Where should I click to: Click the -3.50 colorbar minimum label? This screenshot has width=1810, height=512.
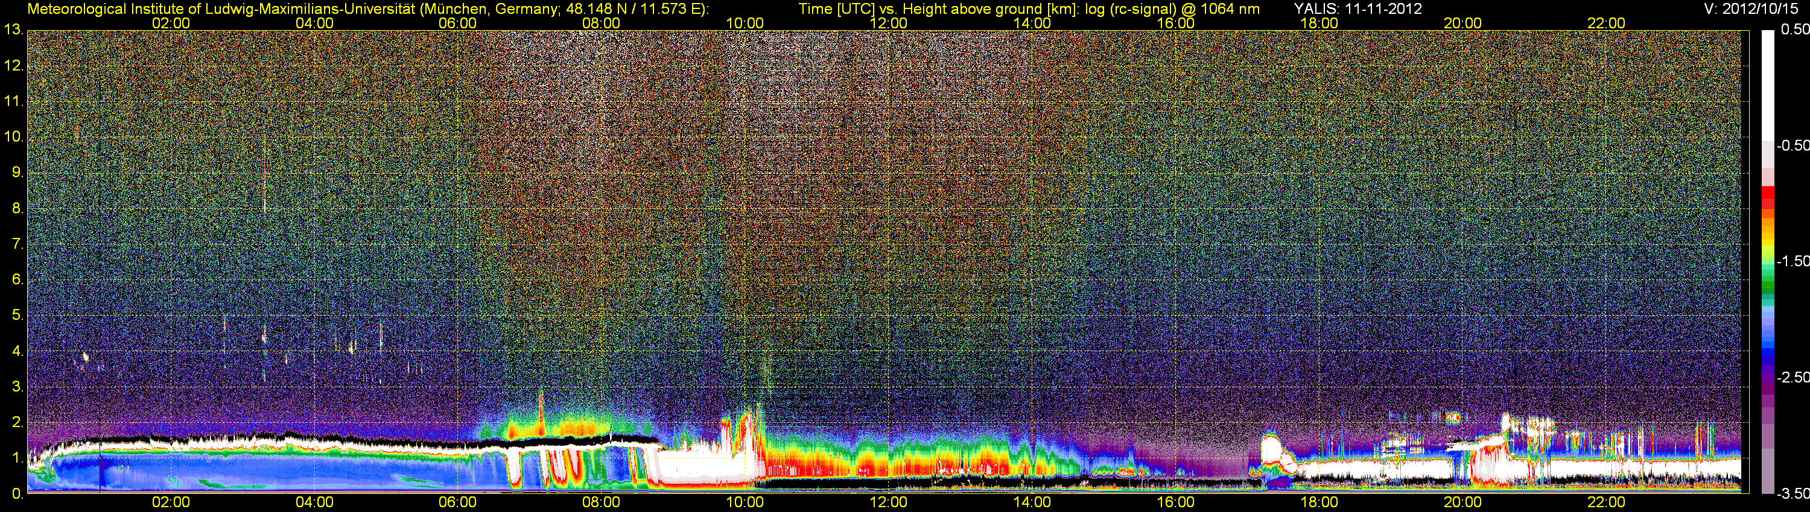coord(1793,494)
